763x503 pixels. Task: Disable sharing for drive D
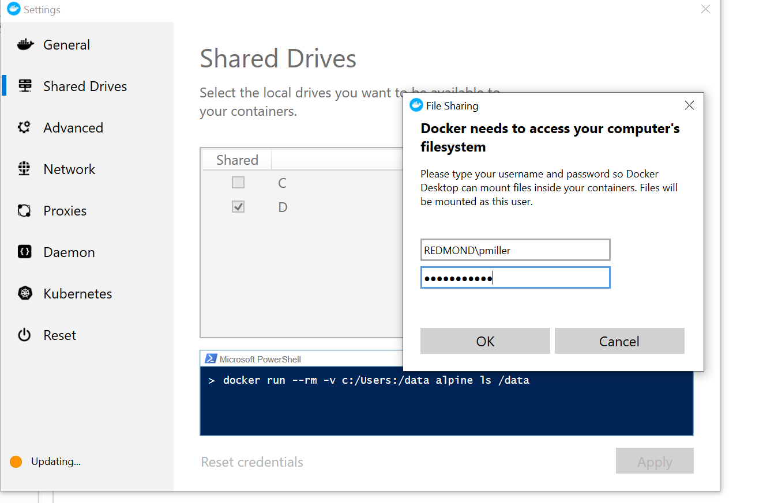pyautogui.click(x=238, y=206)
